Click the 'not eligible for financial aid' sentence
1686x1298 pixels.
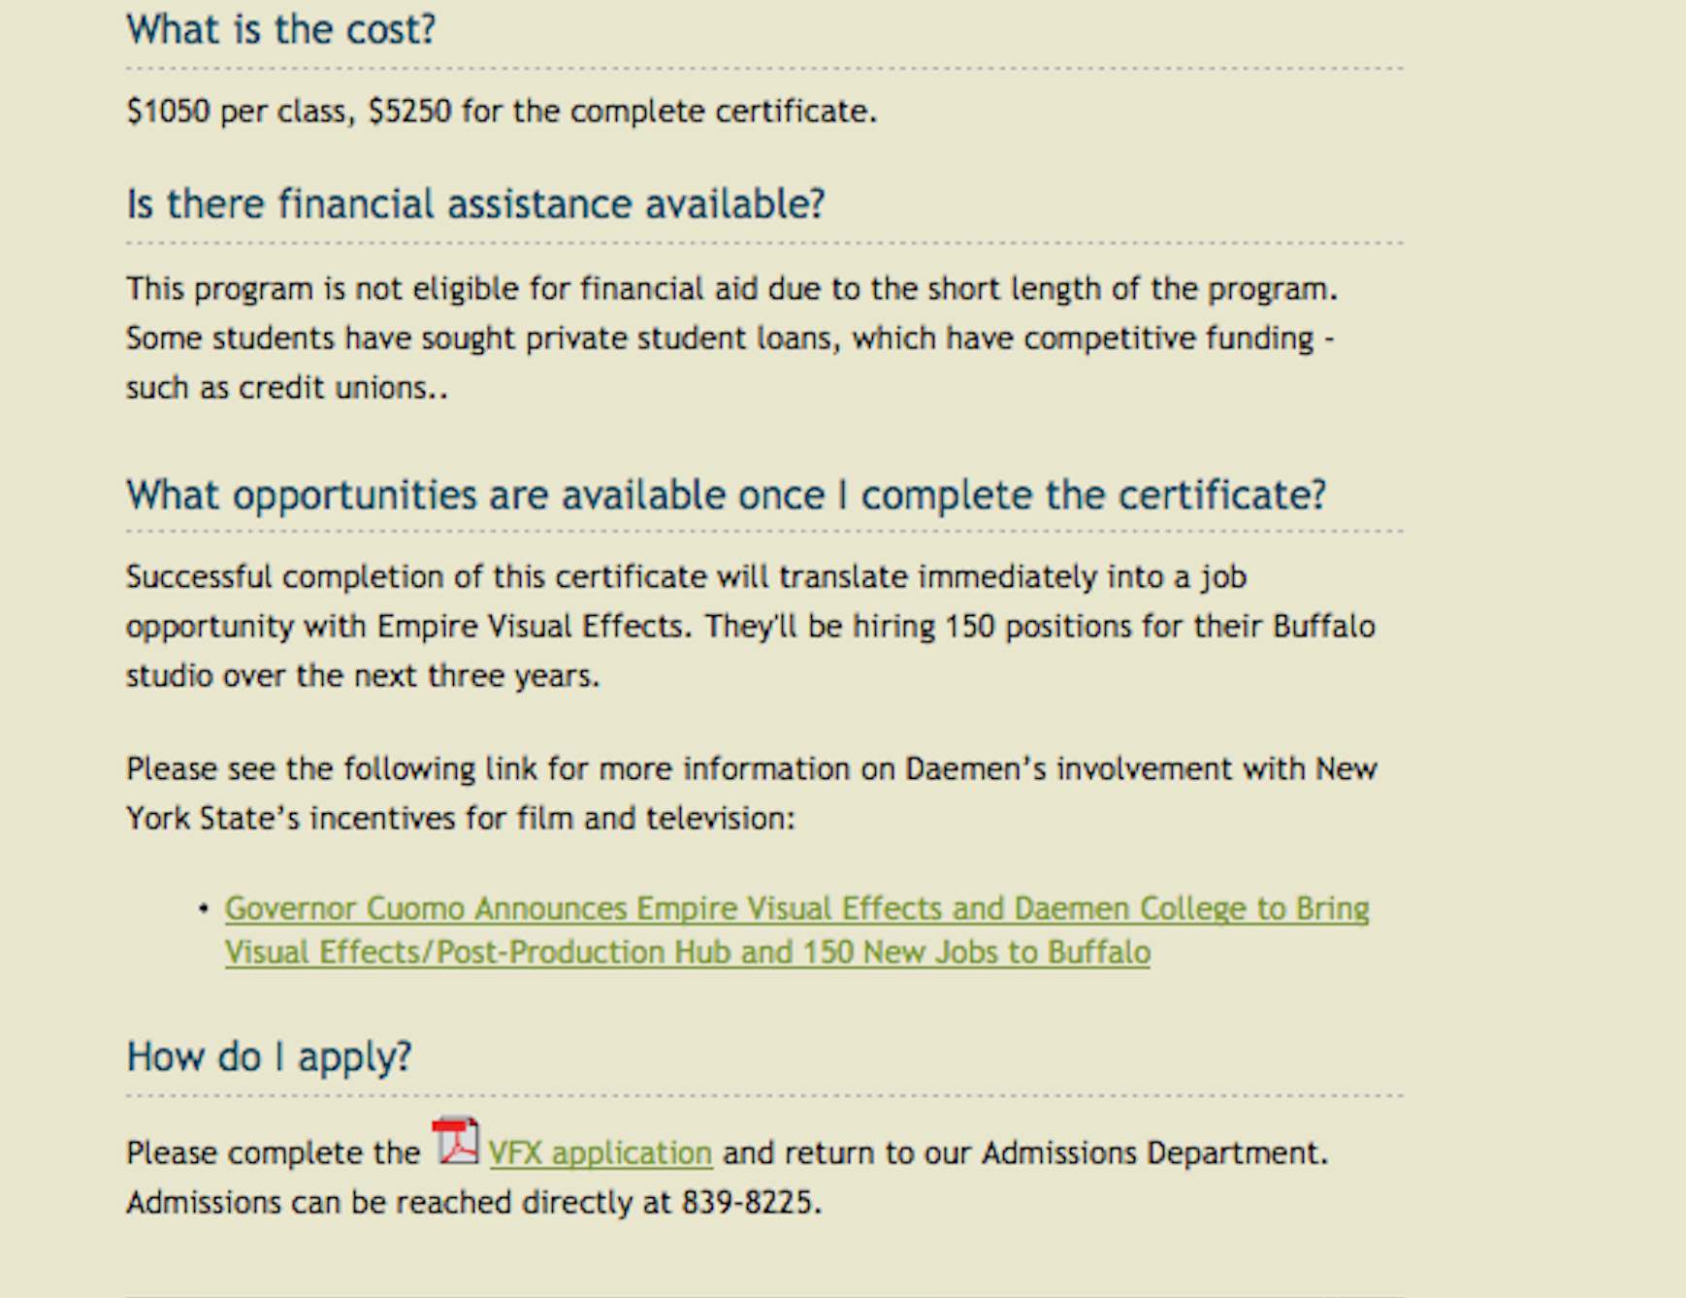coord(731,289)
